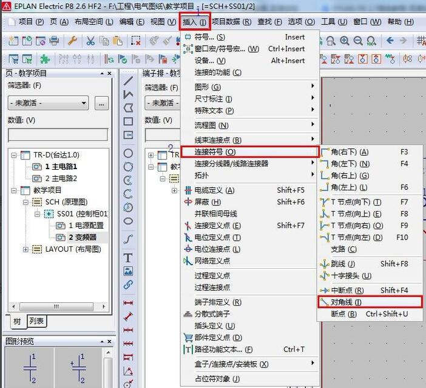The width and height of the screenshot is (426, 388).
Task: Choose 跳线 (J) menu entry
Action: [370, 263]
